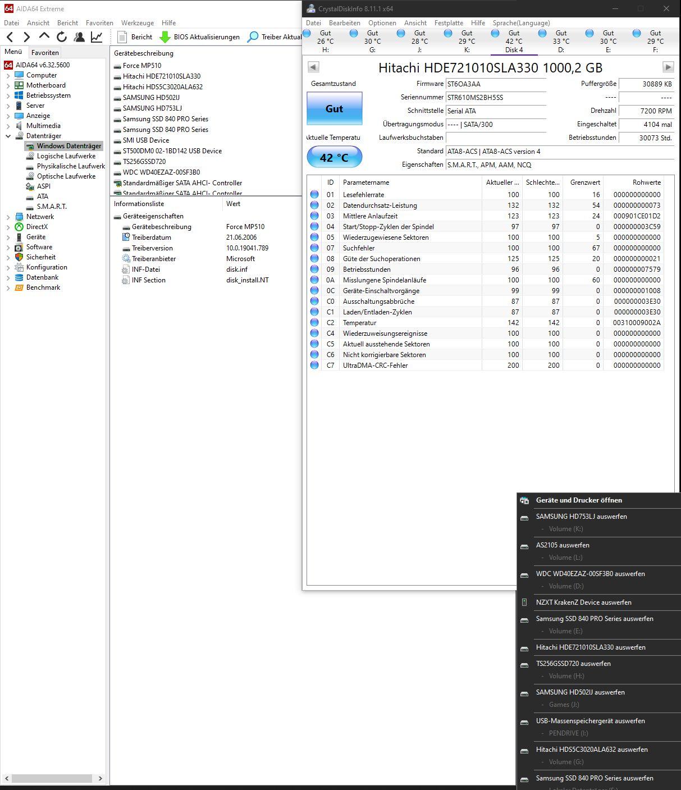Screen dimensions: 681x790
Task: Click the 42 °C temperature button
Action: click(x=335, y=157)
